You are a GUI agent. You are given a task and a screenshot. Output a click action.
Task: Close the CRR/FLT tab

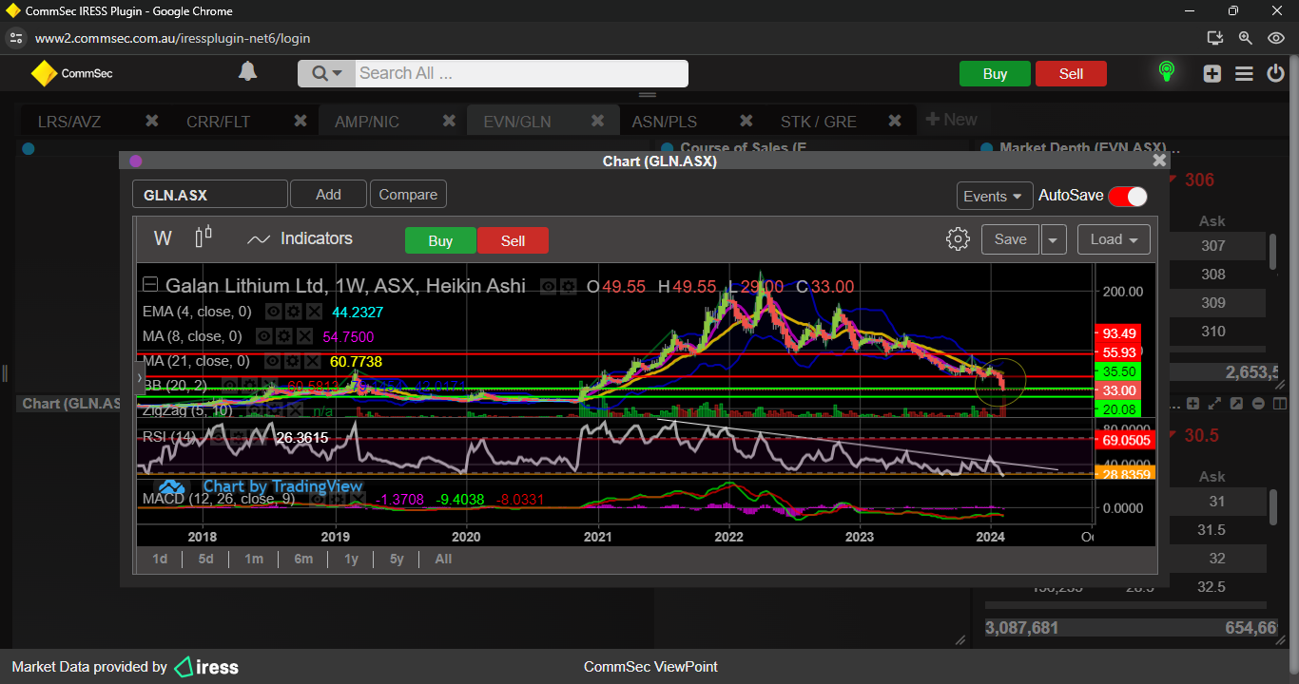click(x=301, y=121)
